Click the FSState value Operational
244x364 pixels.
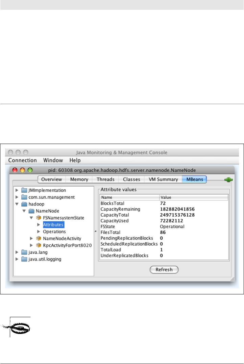coord(172,226)
